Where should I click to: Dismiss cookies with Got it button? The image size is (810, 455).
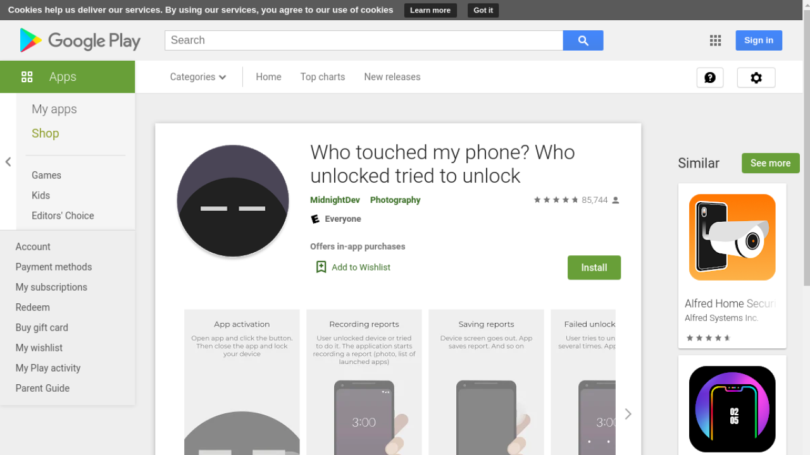(x=483, y=10)
